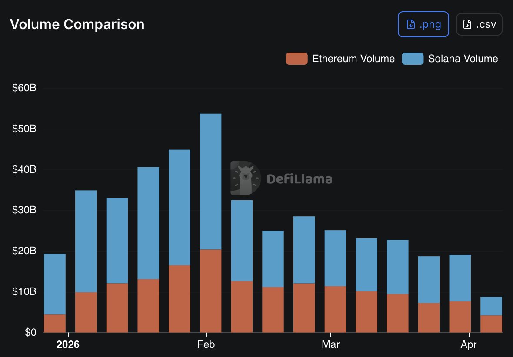Select the tallest bar's blue Solana segment

[210, 182]
